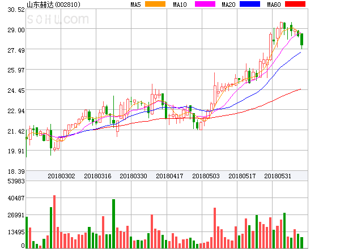Click the tallest red volume bar
The image size is (340, 249).
(54, 222)
